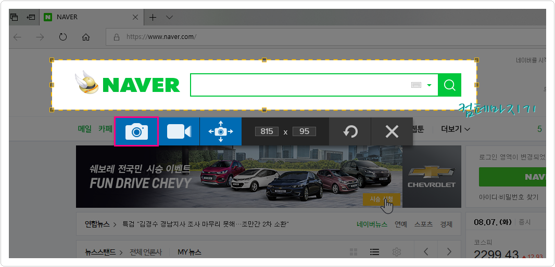This screenshot has height=267, width=555.
Task: Edit the capture height value 95
Action: click(304, 131)
